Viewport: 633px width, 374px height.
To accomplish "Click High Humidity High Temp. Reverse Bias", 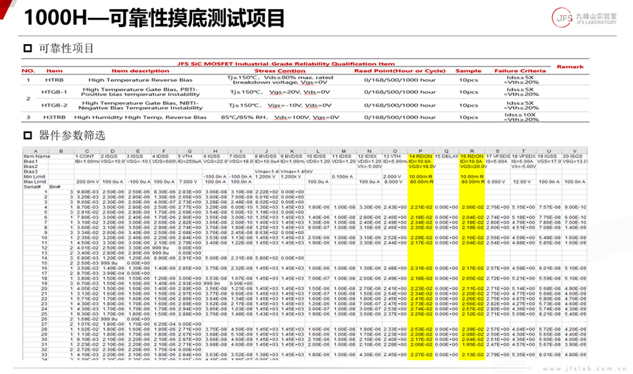I will [x=140, y=117].
